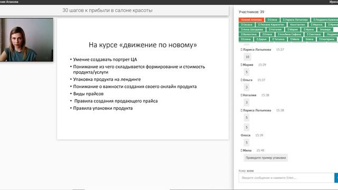The width and height of the screenshot is (338, 190).
Task: Click the recipient 'всем' next to Кому
Action: pyautogui.click(x=250, y=170)
